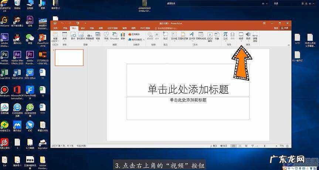Image resolution: width=319 pixels, height=170 pixels.
Task: Switch to the Slide Show (幻灯片放映) tab
Action: coord(113,28)
